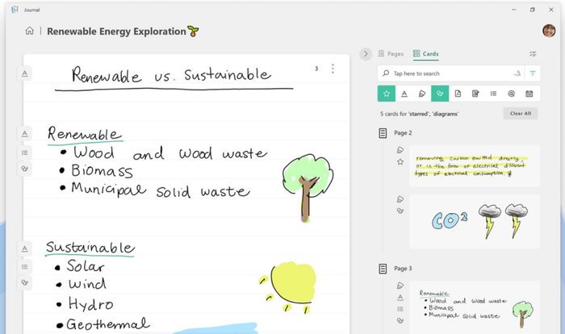Open page three-dot options menu

(x=333, y=69)
